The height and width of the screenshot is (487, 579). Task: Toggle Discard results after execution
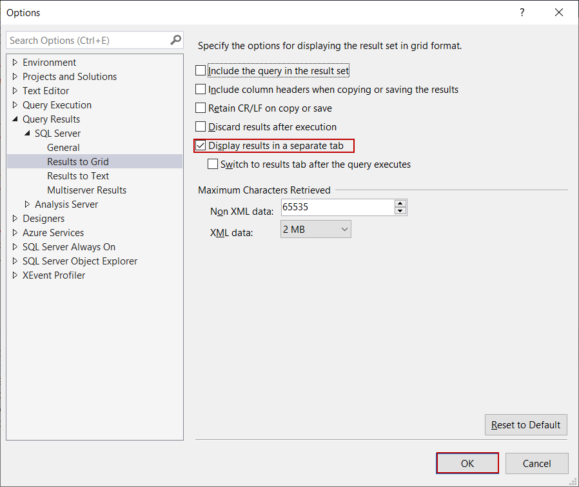(x=201, y=127)
